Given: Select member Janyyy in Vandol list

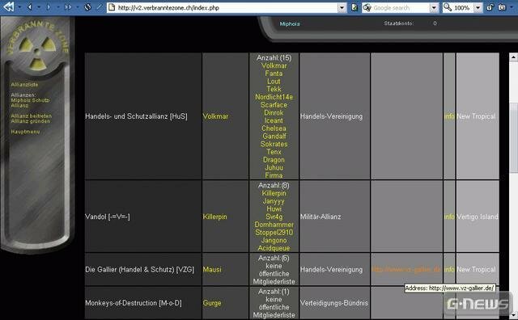Looking at the screenshot, I should (274, 201).
